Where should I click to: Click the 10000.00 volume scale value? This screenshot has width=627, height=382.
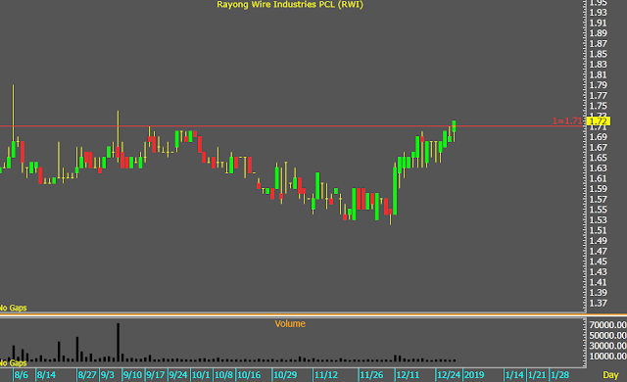pyautogui.click(x=607, y=356)
